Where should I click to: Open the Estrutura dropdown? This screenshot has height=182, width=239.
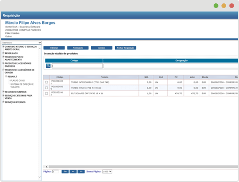pyautogui.click(x=22, y=43)
